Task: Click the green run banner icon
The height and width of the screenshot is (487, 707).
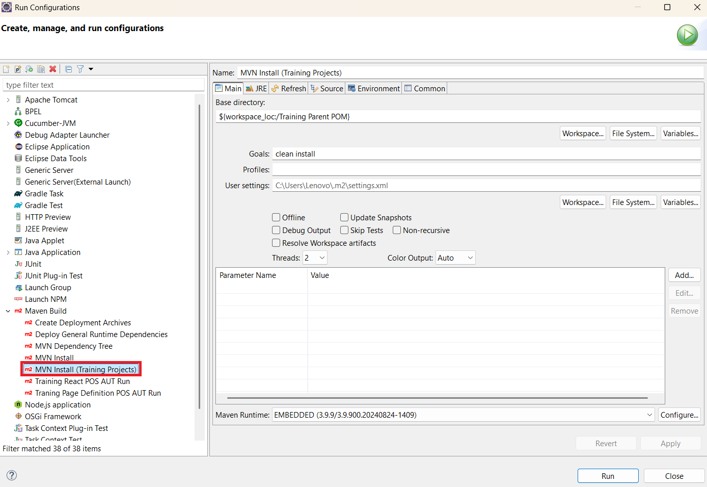Action: click(x=687, y=35)
